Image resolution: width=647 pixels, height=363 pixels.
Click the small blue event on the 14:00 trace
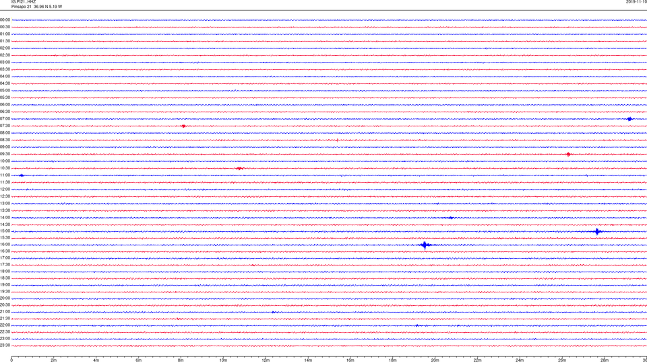pos(450,218)
